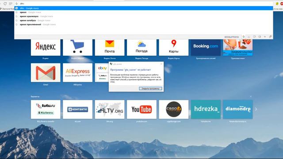Choose Google search engine icon in suggestion footer
The width and height of the screenshot is (283, 159).
[244, 37]
